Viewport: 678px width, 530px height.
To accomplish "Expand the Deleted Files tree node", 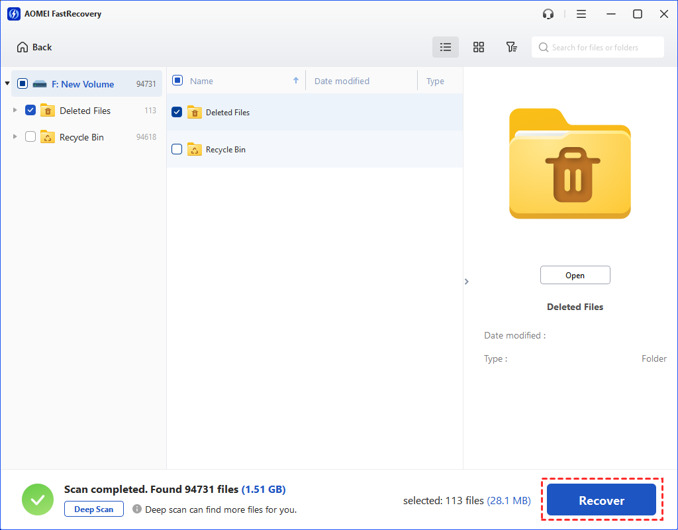I will coord(15,111).
